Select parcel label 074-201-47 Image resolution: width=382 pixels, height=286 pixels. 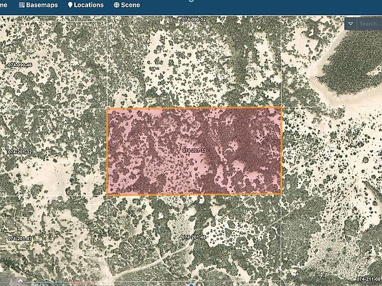tap(20, 238)
